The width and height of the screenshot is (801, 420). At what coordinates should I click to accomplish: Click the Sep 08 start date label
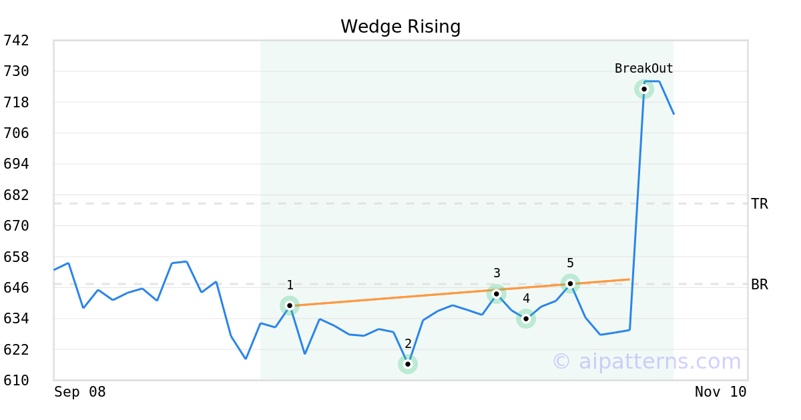(80, 392)
